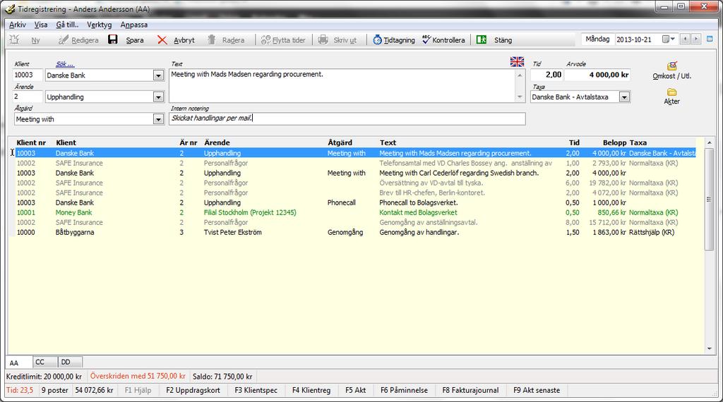The height and width of the screenshot is (402, 723).
Task: Select row 'Brev till HR-chefen, Berlin-kontoret.'
Action: click(x=355, y=193)
